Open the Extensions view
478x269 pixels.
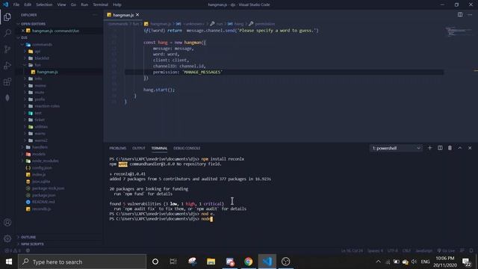[7, 81]
